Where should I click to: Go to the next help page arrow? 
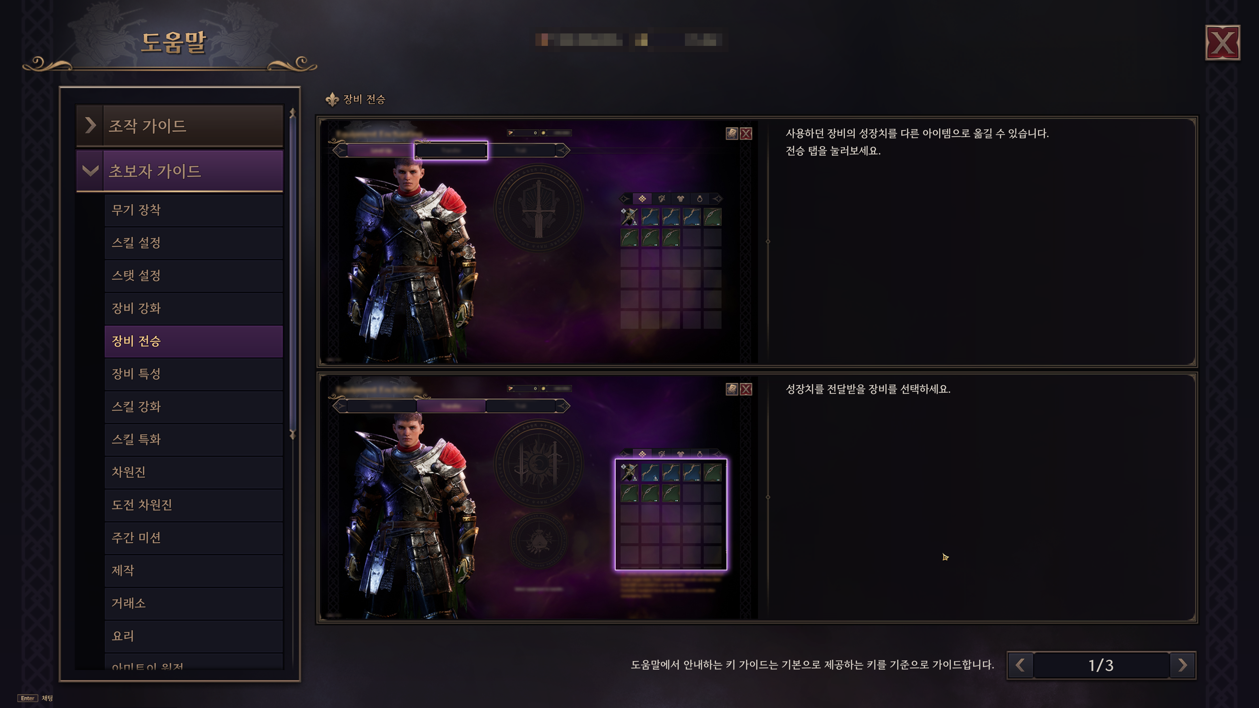(x=1182, y=665)
